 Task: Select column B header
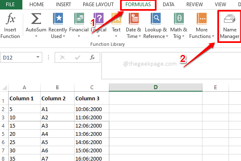[x=57, y=88]
